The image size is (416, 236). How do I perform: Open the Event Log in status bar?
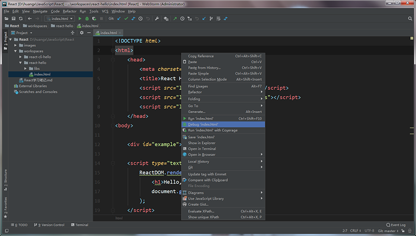tap(396, 225)
